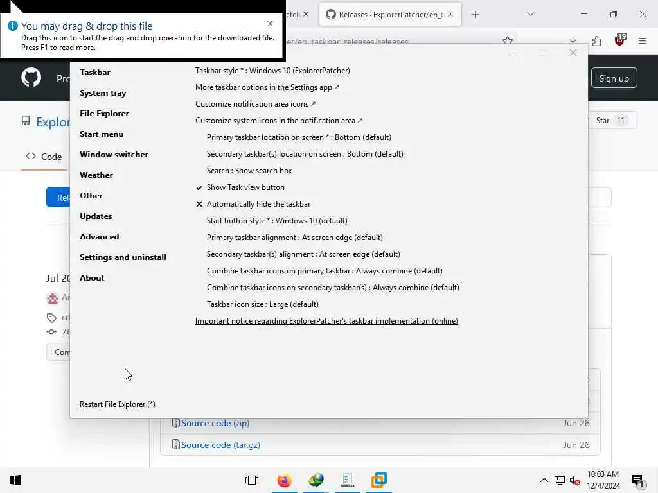Select the Weather section
Image resolution: width=658 pixels, height=493 pixels.
coord(96,175)
